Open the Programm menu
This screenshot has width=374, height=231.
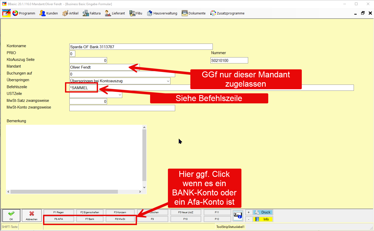[x=24, y=13]
